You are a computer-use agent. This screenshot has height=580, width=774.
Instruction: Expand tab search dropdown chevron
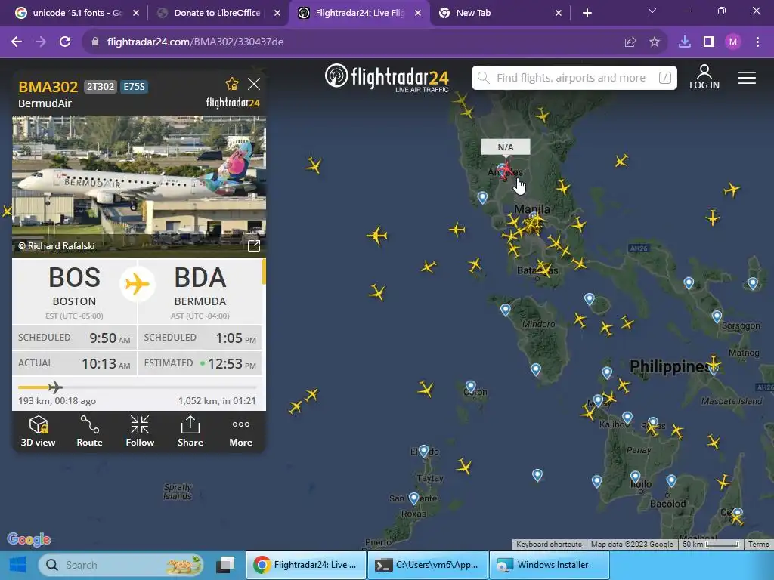click(x=652, y=11)
